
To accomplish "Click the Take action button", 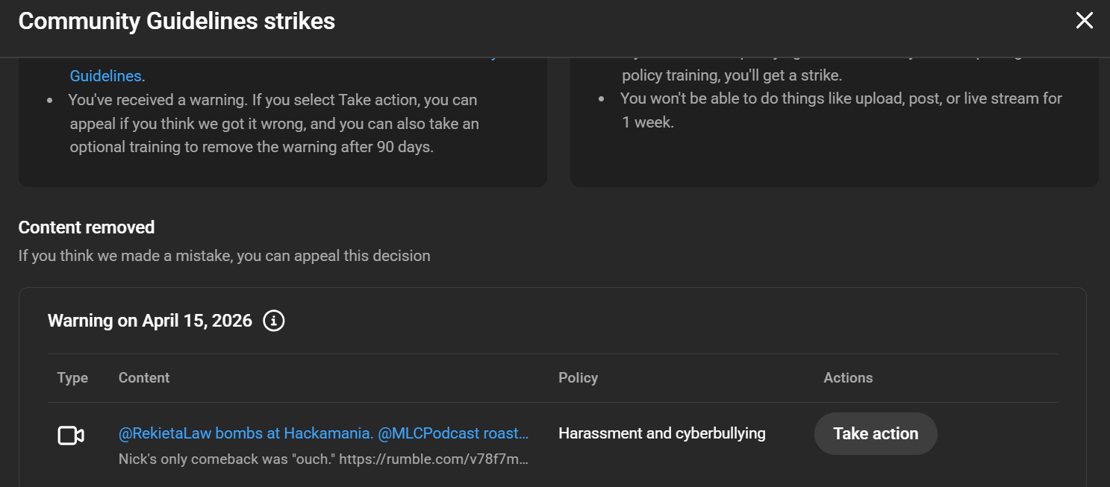I will pos(876,434).
